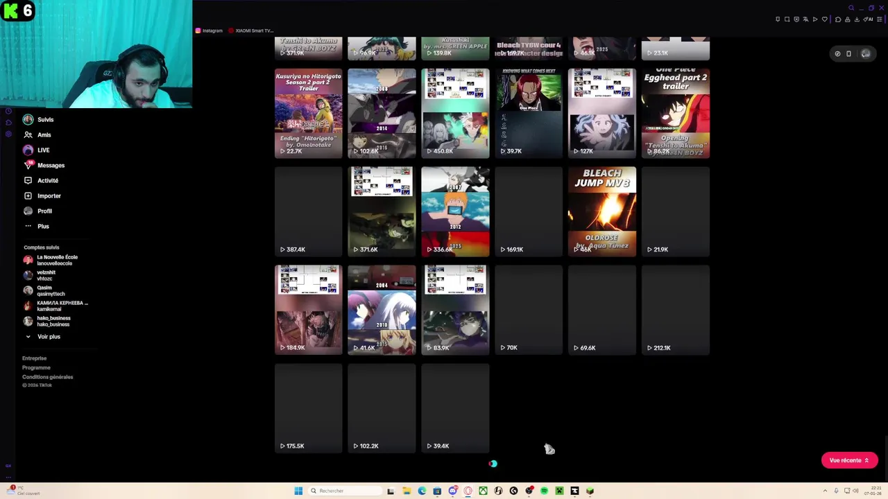Click the taskbar Rechercher search box
Viewport: 888px width, 499px height.
click(x=345, y=491)
